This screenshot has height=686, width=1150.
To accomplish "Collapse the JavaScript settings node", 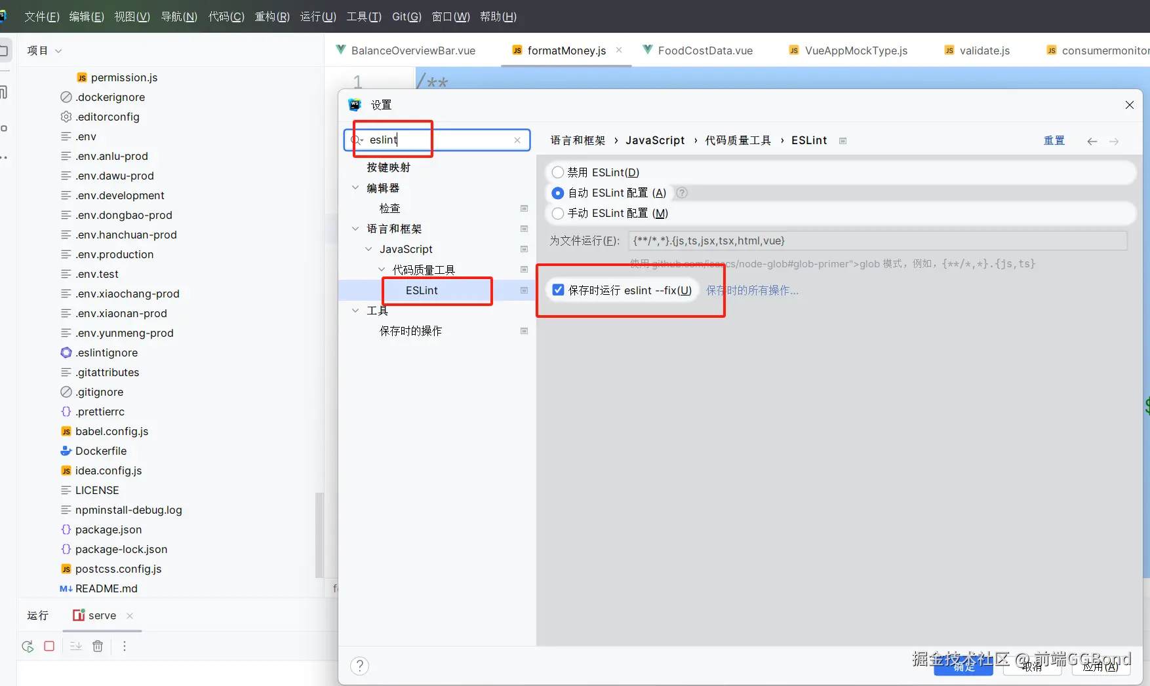I will click(x=368, y=249).
